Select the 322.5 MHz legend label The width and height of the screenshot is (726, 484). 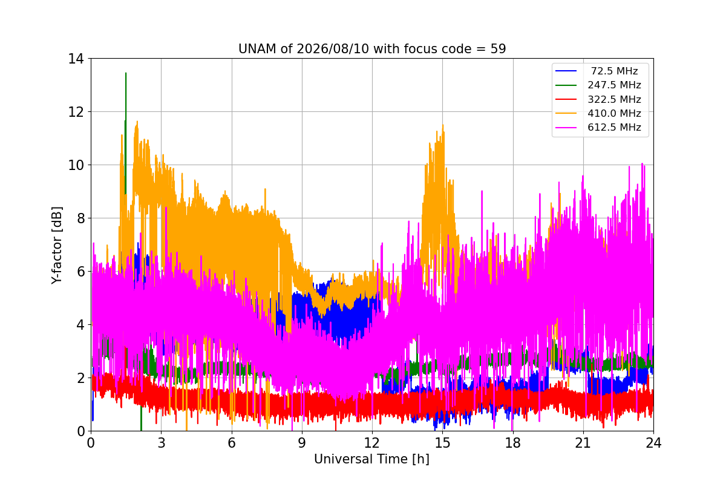[x=615, y=99]
